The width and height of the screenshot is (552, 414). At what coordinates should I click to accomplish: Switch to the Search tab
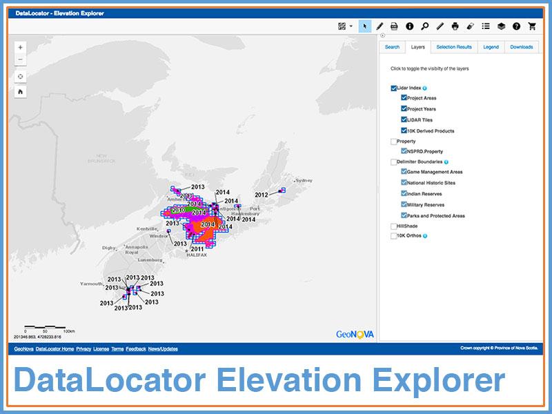(392, 47)
